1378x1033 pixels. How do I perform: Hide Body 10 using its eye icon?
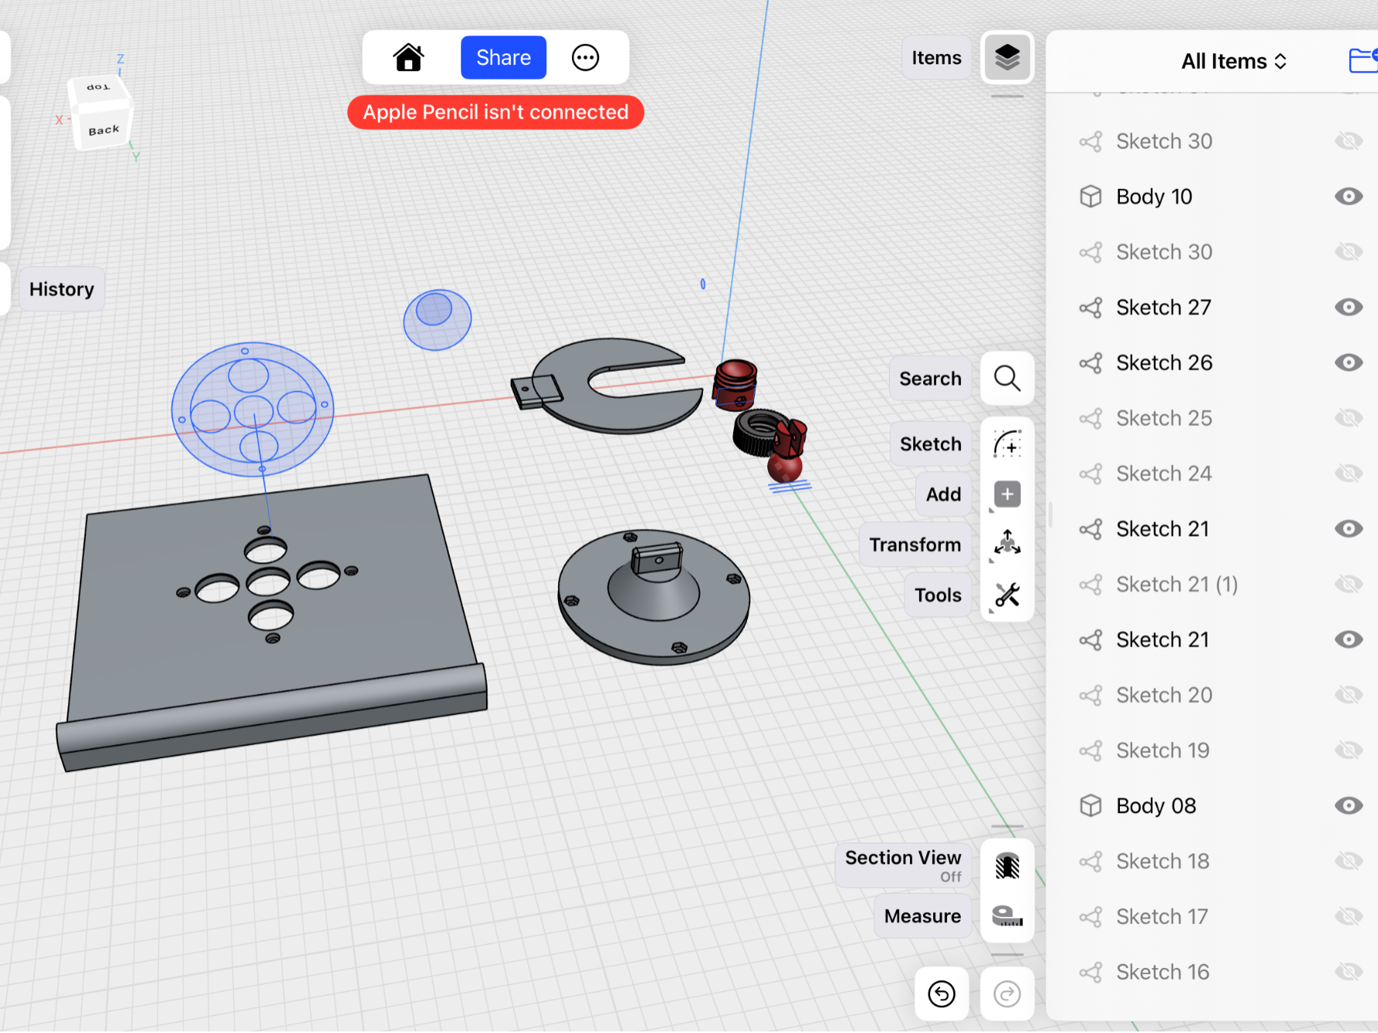[1349, 197]
